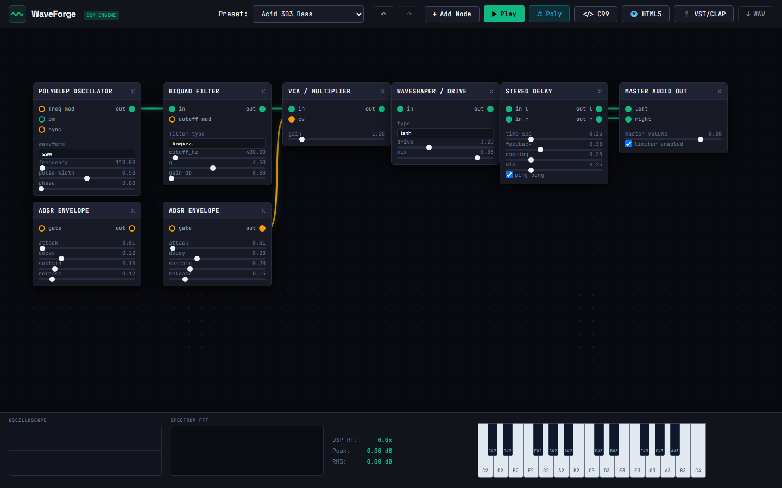The height and width of the screenshot is (488, 782).
Task: Adjust the Stereo Delay feedback slider
Action: [554, 150]
